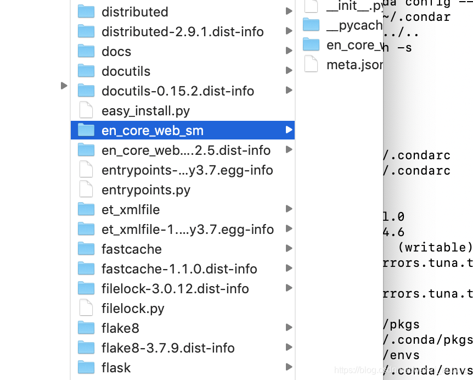Image resolution: width=473 pixels, height=380 pixels.
Task: Click the distributed-2.9.1.dist-info folder icon
Action: click(x=86, y=31)
